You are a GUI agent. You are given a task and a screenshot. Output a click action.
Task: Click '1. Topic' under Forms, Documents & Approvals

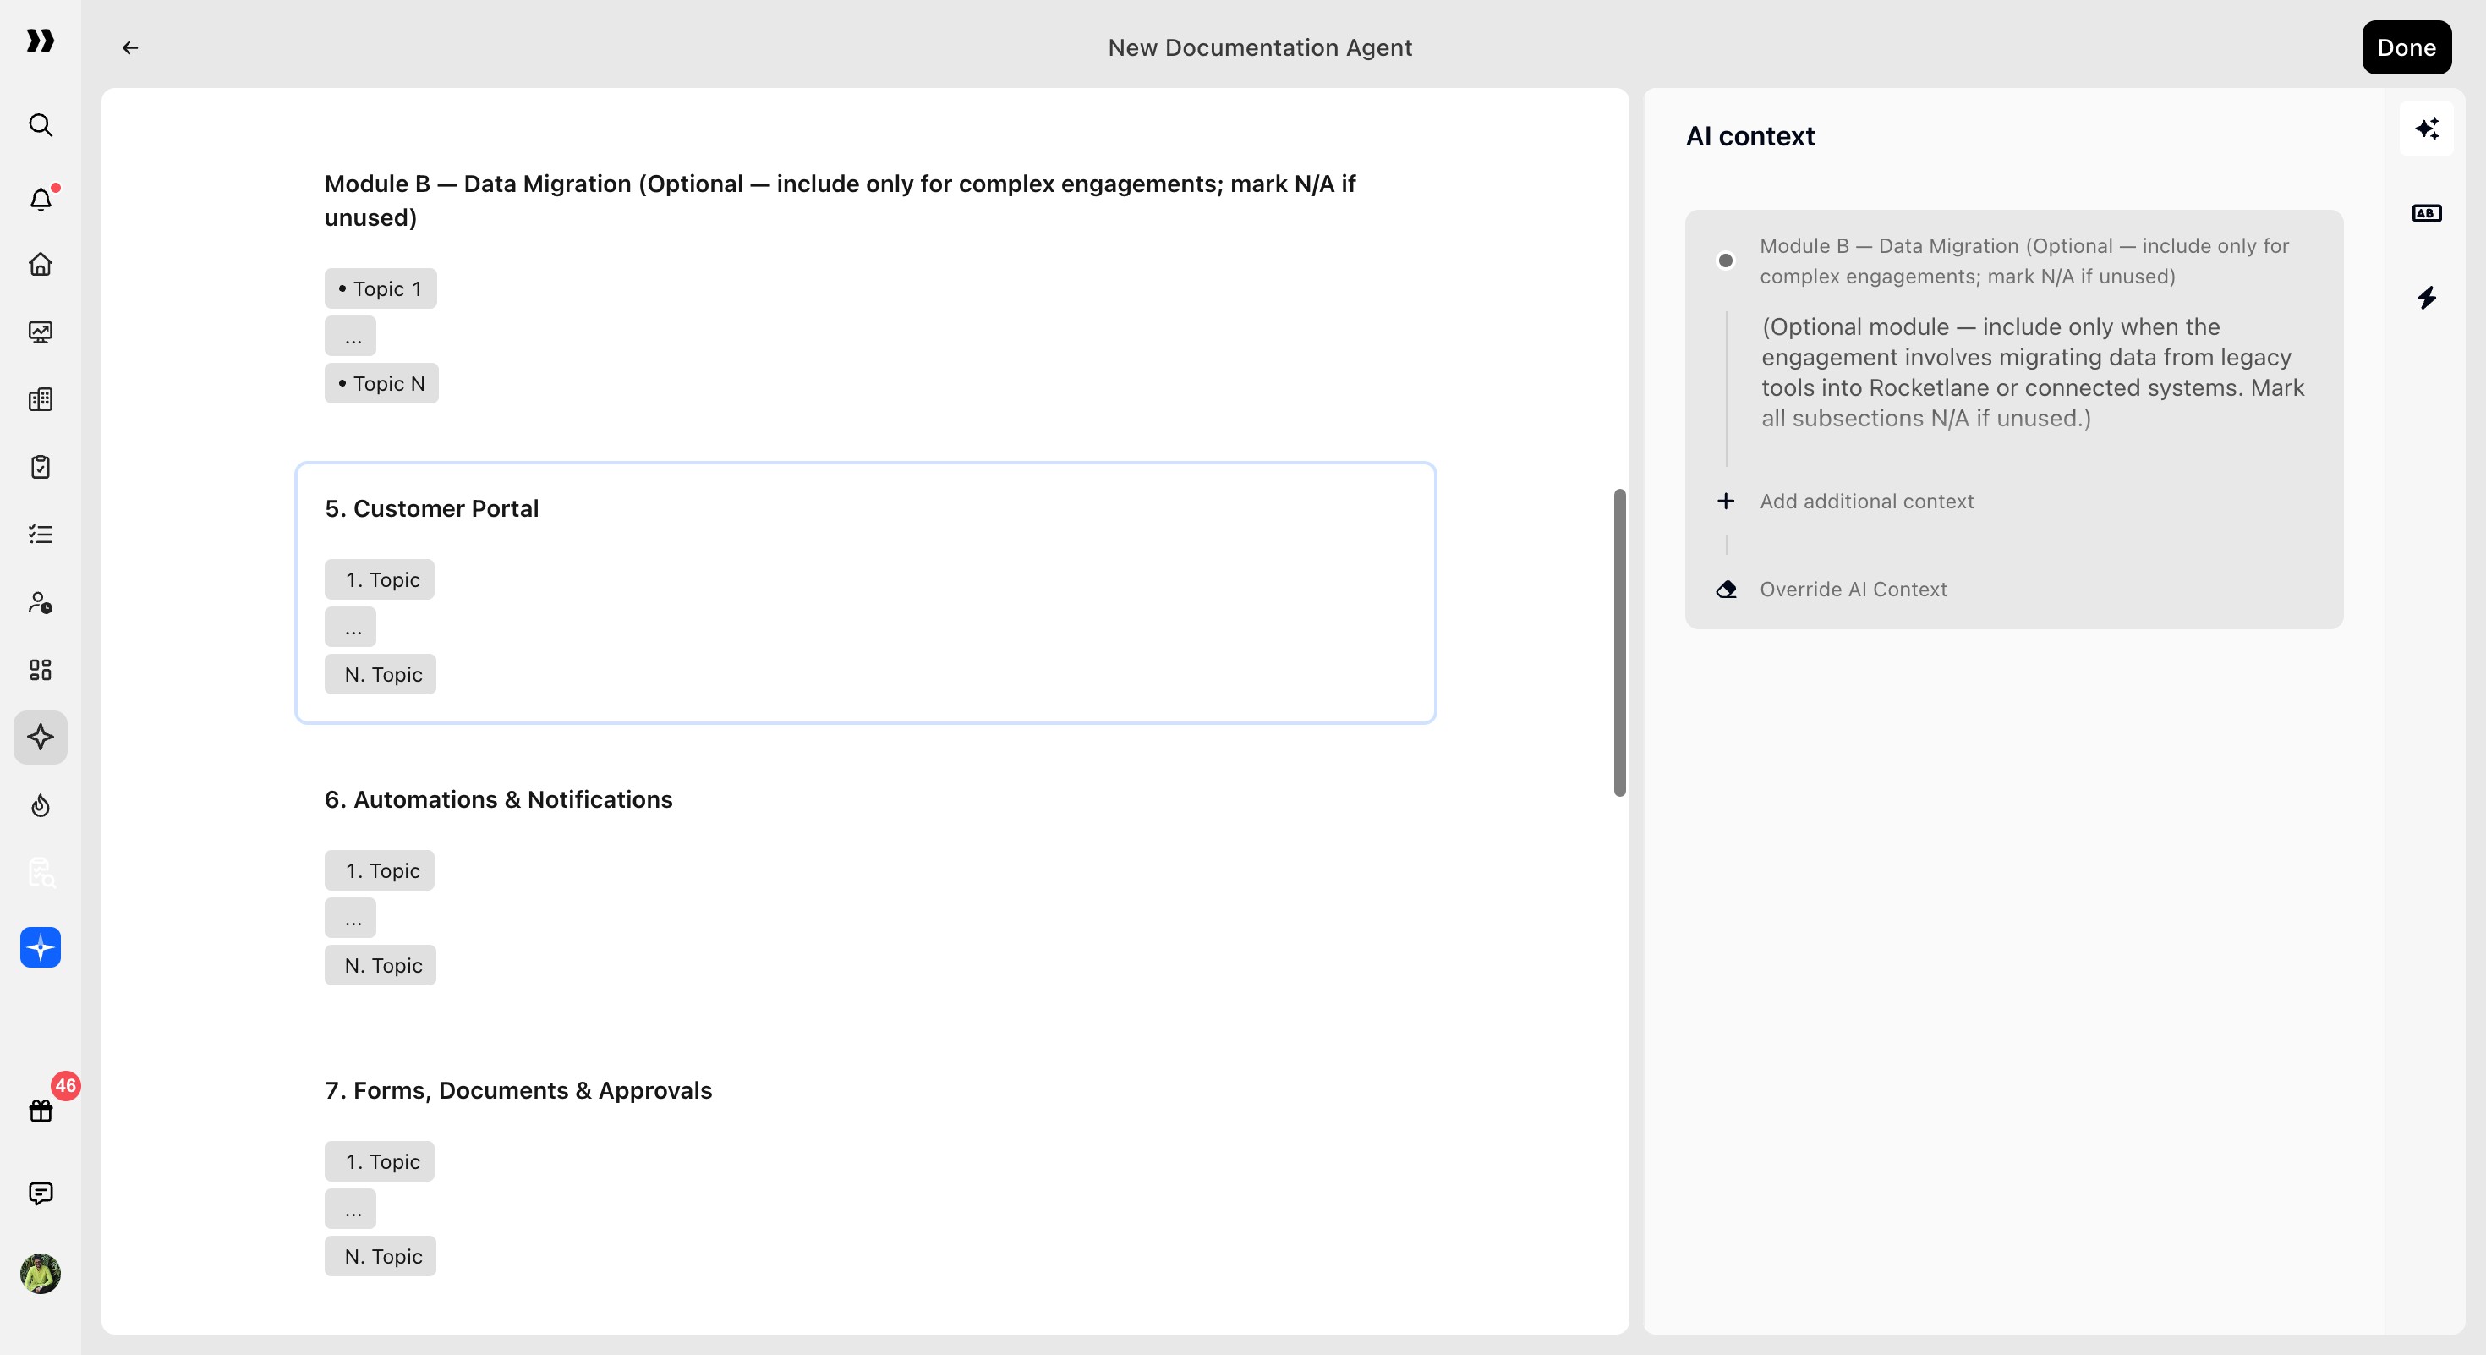pos(380,1162)
